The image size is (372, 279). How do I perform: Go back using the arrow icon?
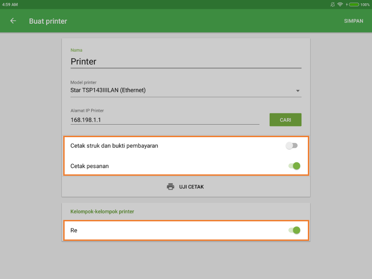tap(13, 21)
